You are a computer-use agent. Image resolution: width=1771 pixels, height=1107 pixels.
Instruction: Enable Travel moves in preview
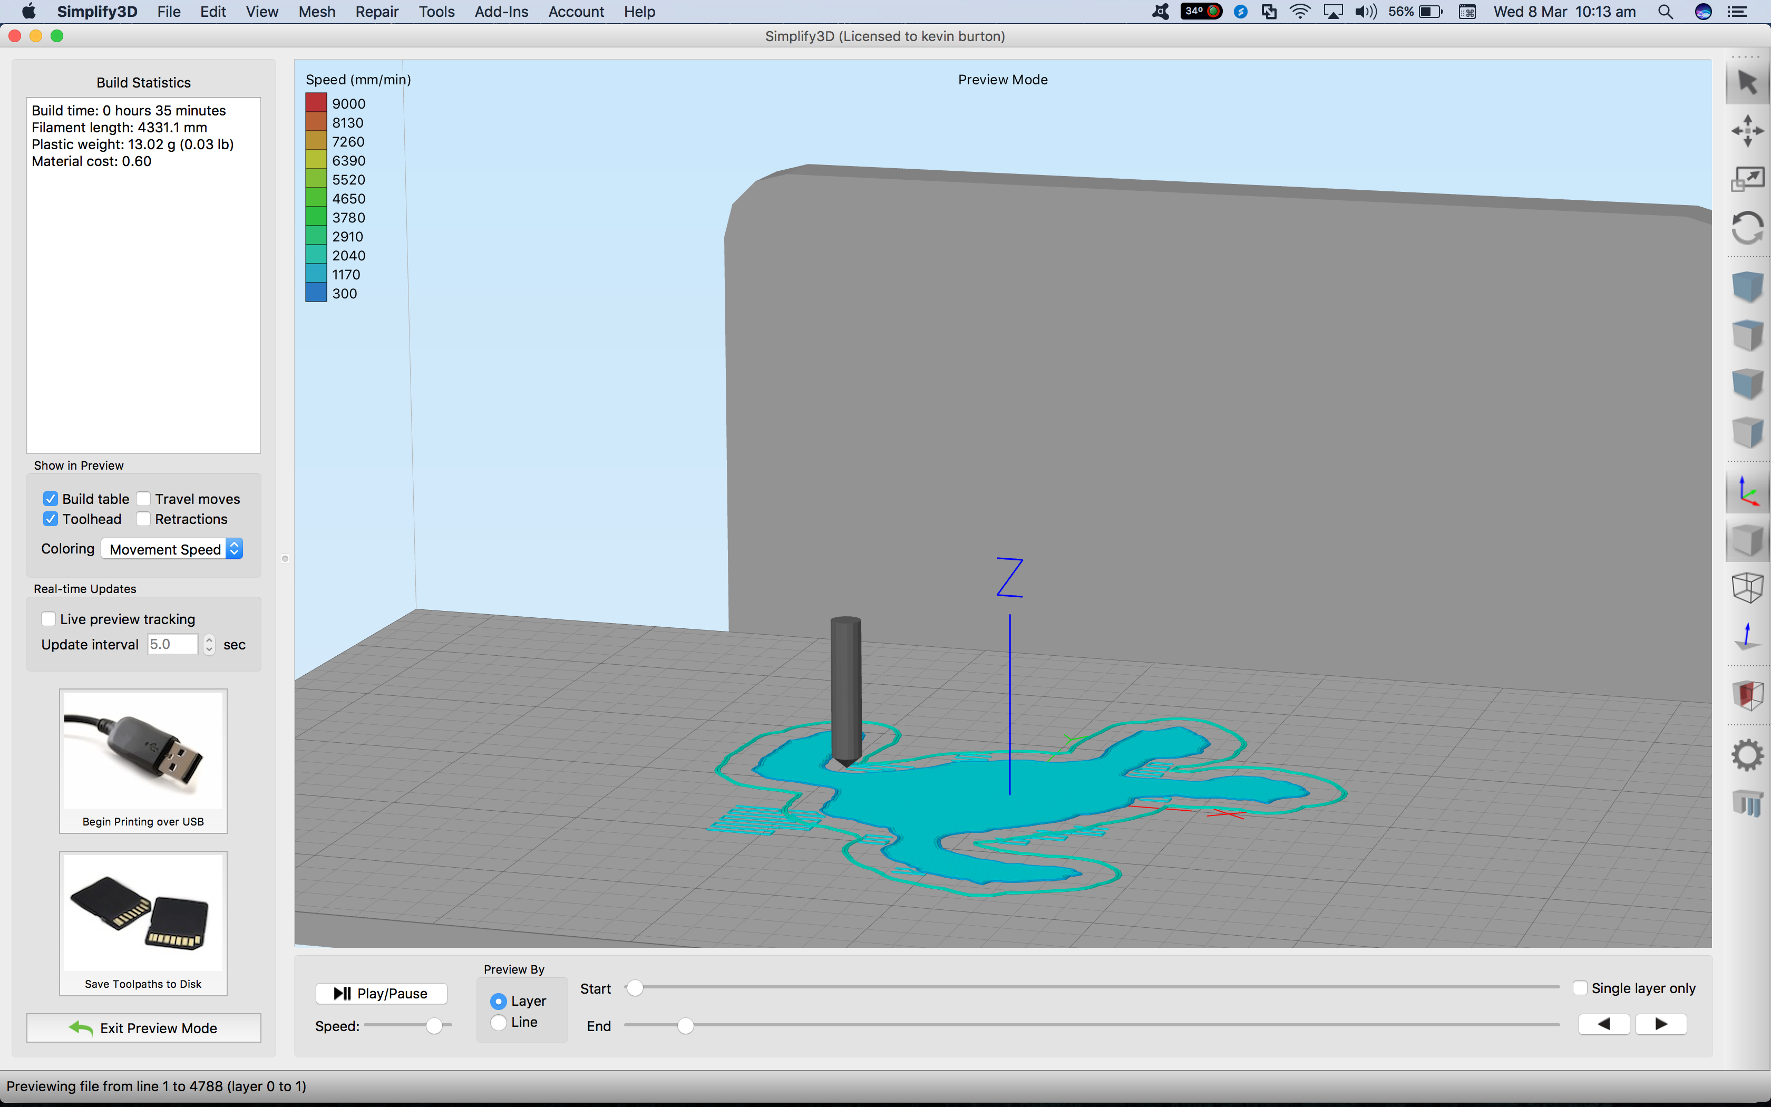pos(143,499)
